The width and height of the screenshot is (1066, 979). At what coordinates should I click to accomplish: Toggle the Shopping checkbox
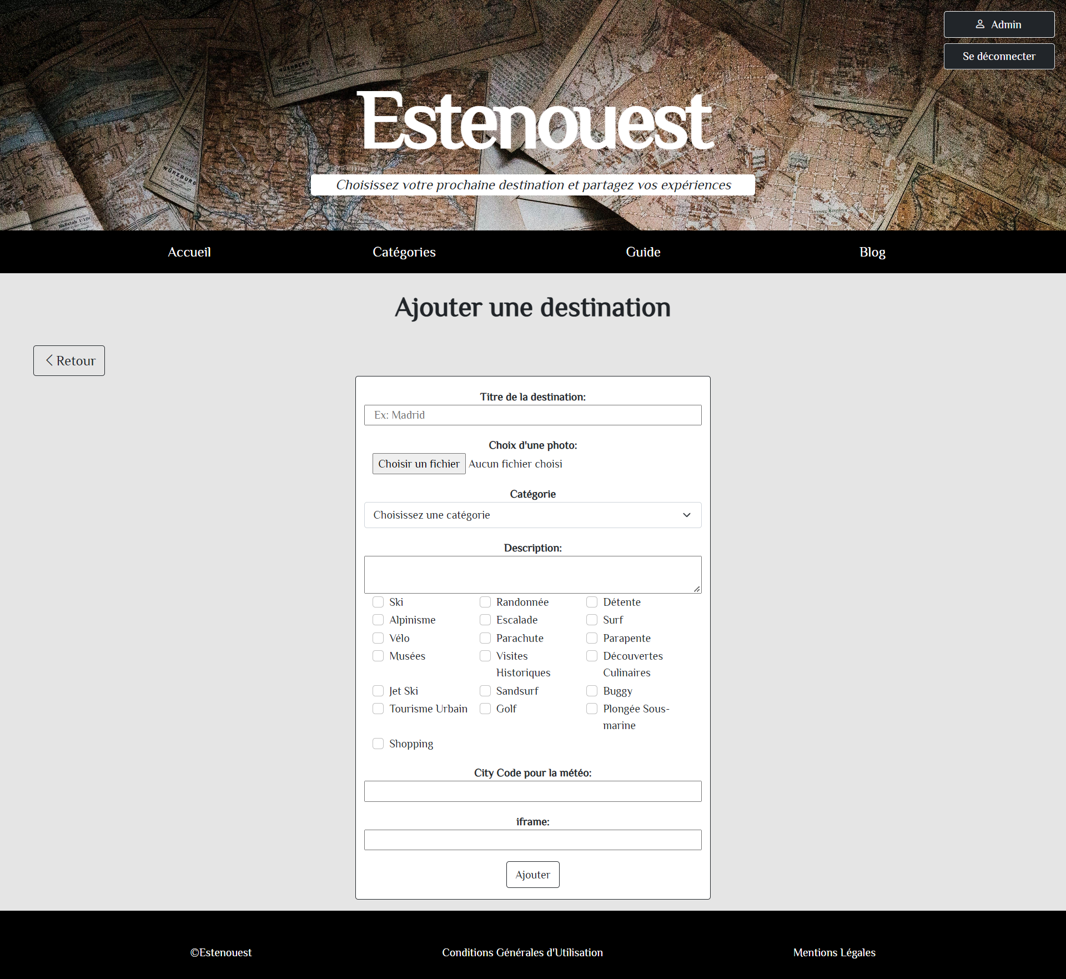(378, 744)
